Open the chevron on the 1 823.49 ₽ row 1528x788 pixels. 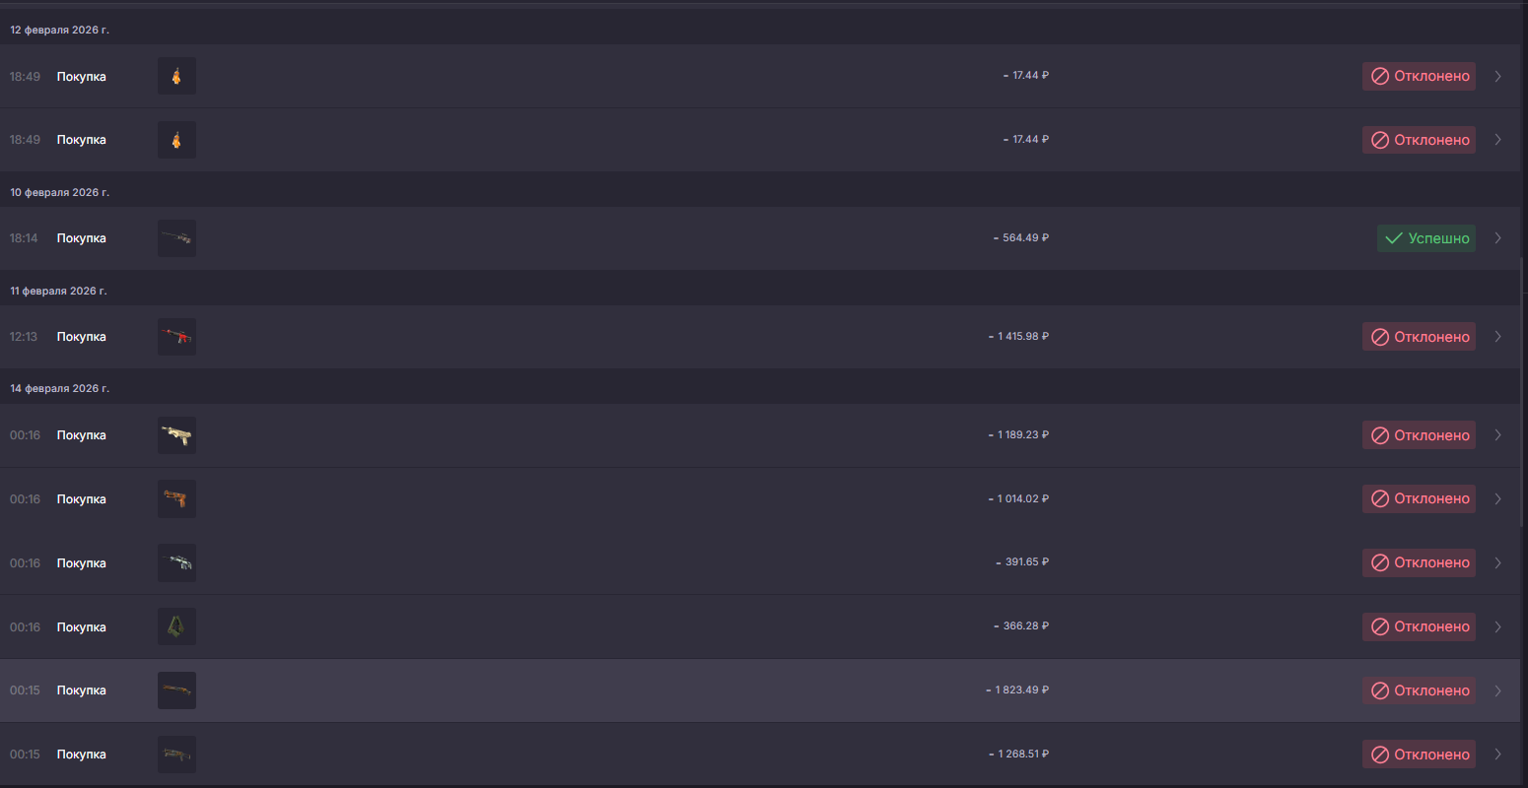coord(1497,690)
